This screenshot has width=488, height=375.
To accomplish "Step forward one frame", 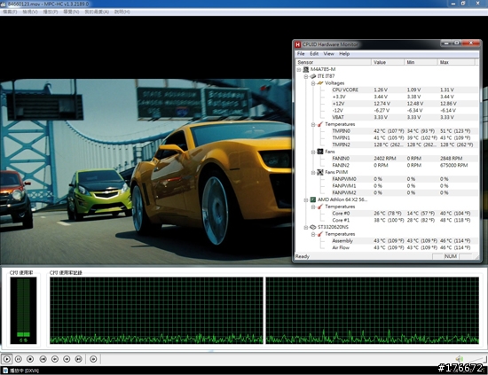I will pyautogui.click(x=93, y=359).
